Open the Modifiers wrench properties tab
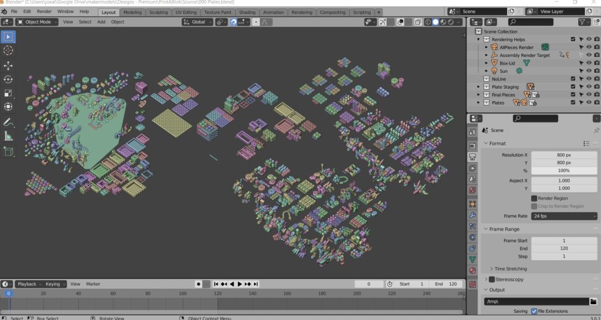The image size is (601, 320). point(472,215)
